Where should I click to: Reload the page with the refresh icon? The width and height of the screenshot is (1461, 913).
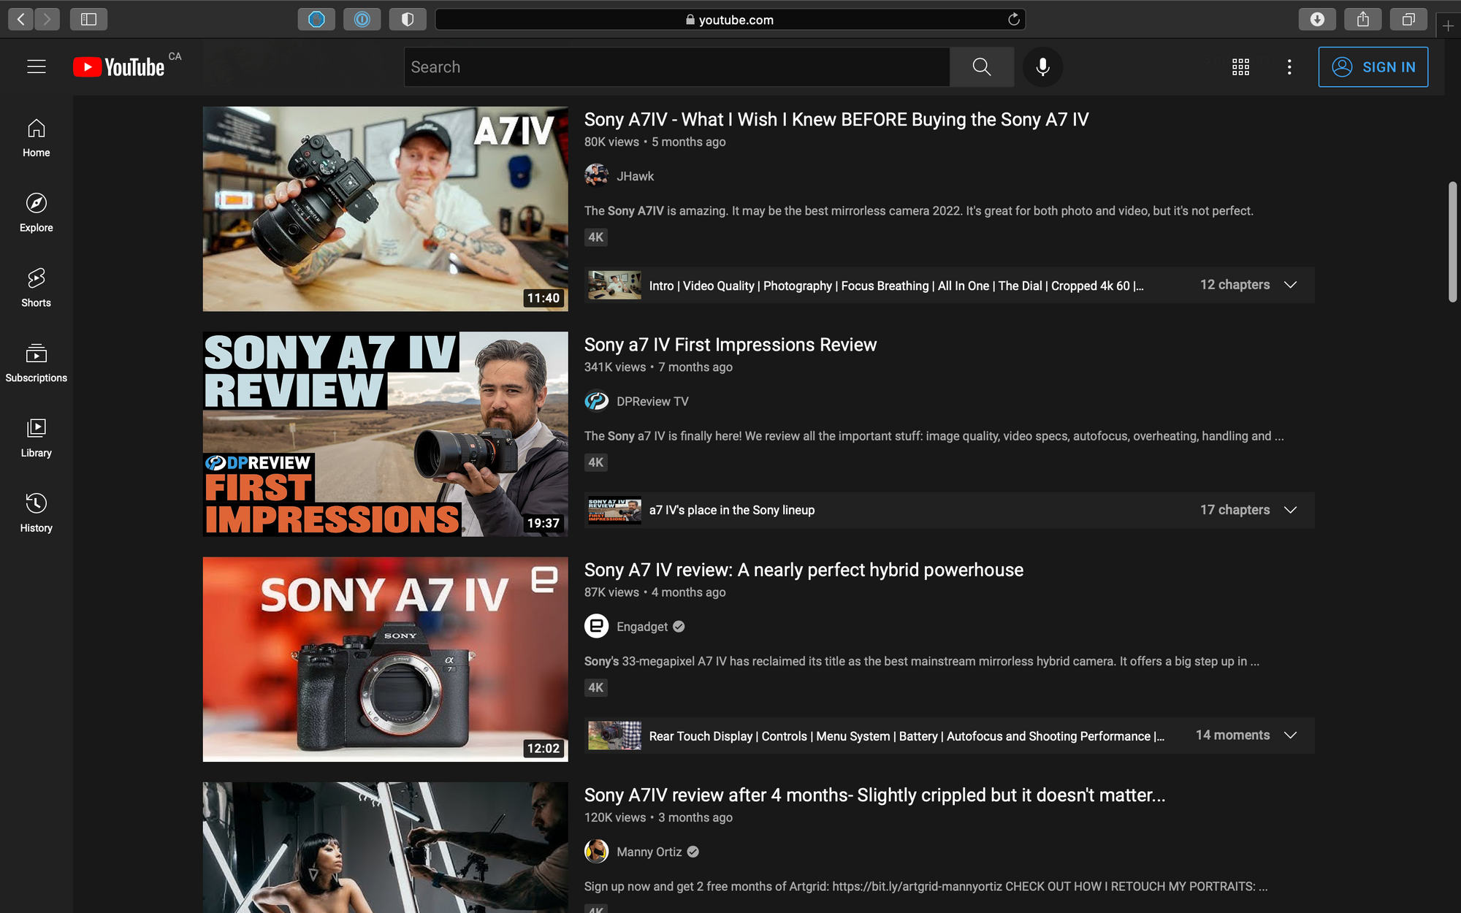(1013, 19)
